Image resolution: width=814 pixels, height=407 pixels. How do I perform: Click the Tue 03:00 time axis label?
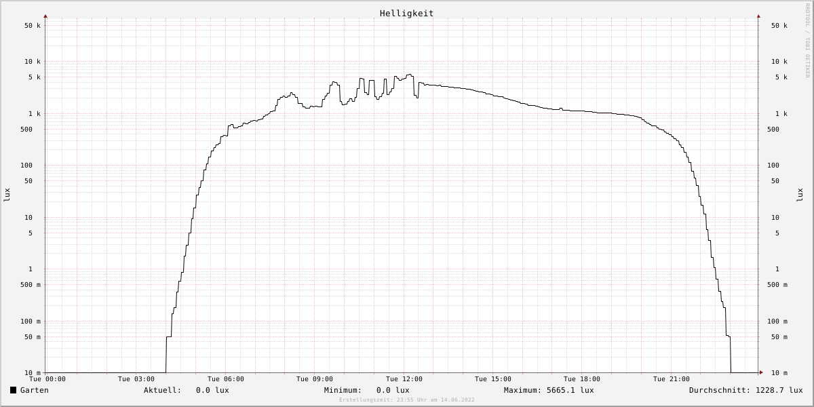[136, 379]
